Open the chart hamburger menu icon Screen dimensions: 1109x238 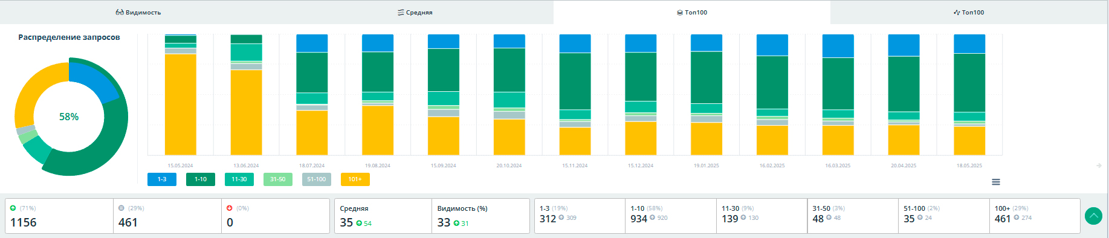[x=996, y=182]
